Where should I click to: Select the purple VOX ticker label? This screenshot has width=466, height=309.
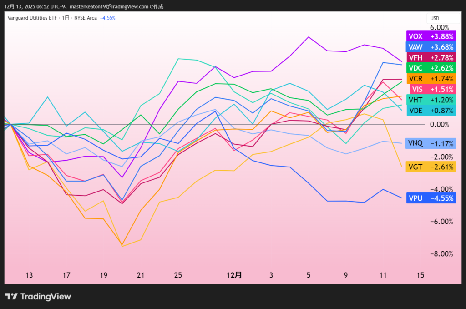pos(415,36)
